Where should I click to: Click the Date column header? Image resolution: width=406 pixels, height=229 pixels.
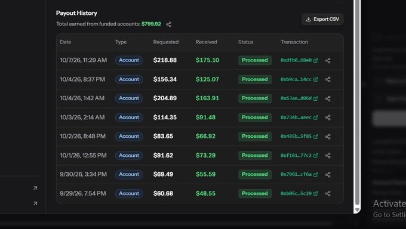tap(66, 42)
